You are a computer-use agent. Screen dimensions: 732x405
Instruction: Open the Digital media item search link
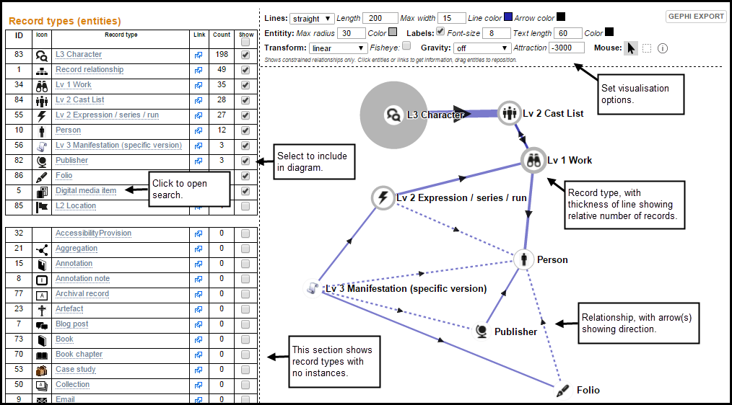click(86, 191)
